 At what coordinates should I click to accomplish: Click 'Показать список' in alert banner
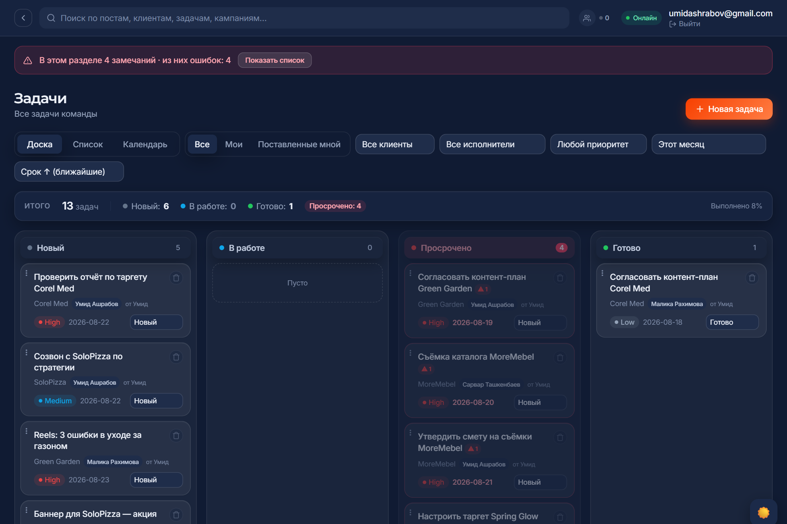click(275, 60)
